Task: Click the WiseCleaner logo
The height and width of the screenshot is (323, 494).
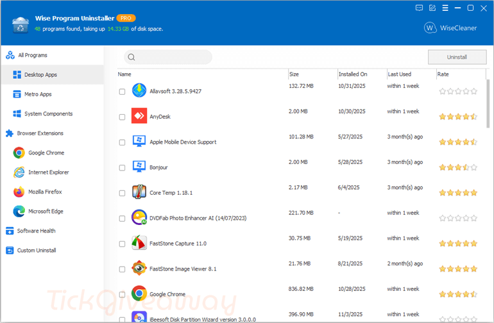Action: (450, 28)
